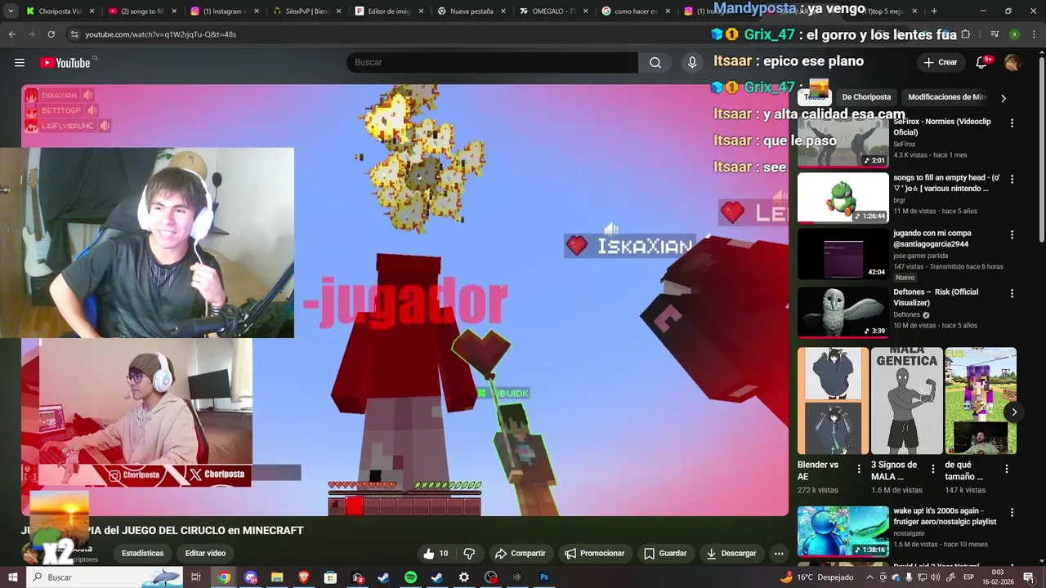This screenshot has width=1046, height=588.
Task: Show next Shorts with arrow button
Action: 1014,412
